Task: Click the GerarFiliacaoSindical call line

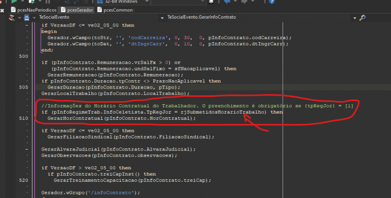Action: point(131,137)
